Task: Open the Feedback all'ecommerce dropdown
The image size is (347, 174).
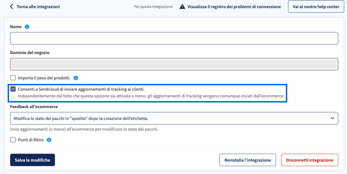Action: [174, 118]
